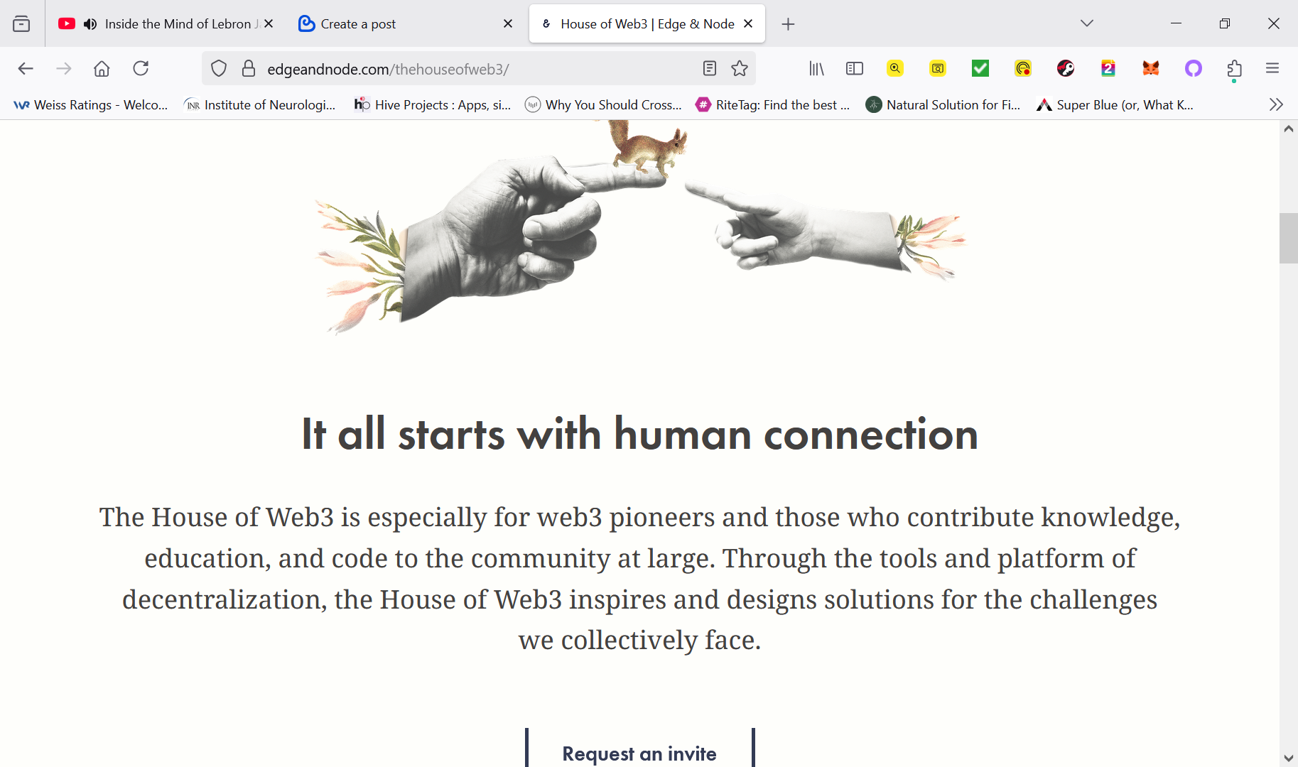Click the Reload page icon

pos(141,68)
